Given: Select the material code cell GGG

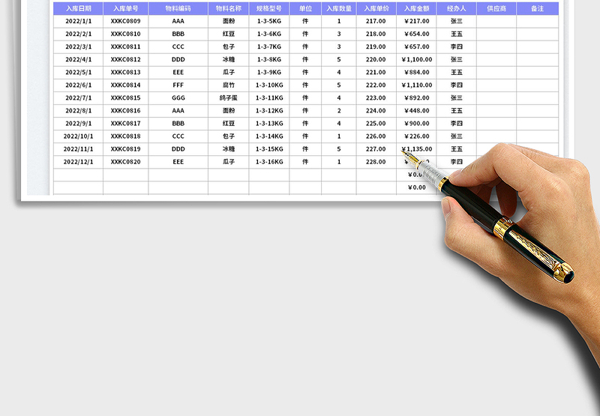Looking at the screenshot, I should (178, 97).
